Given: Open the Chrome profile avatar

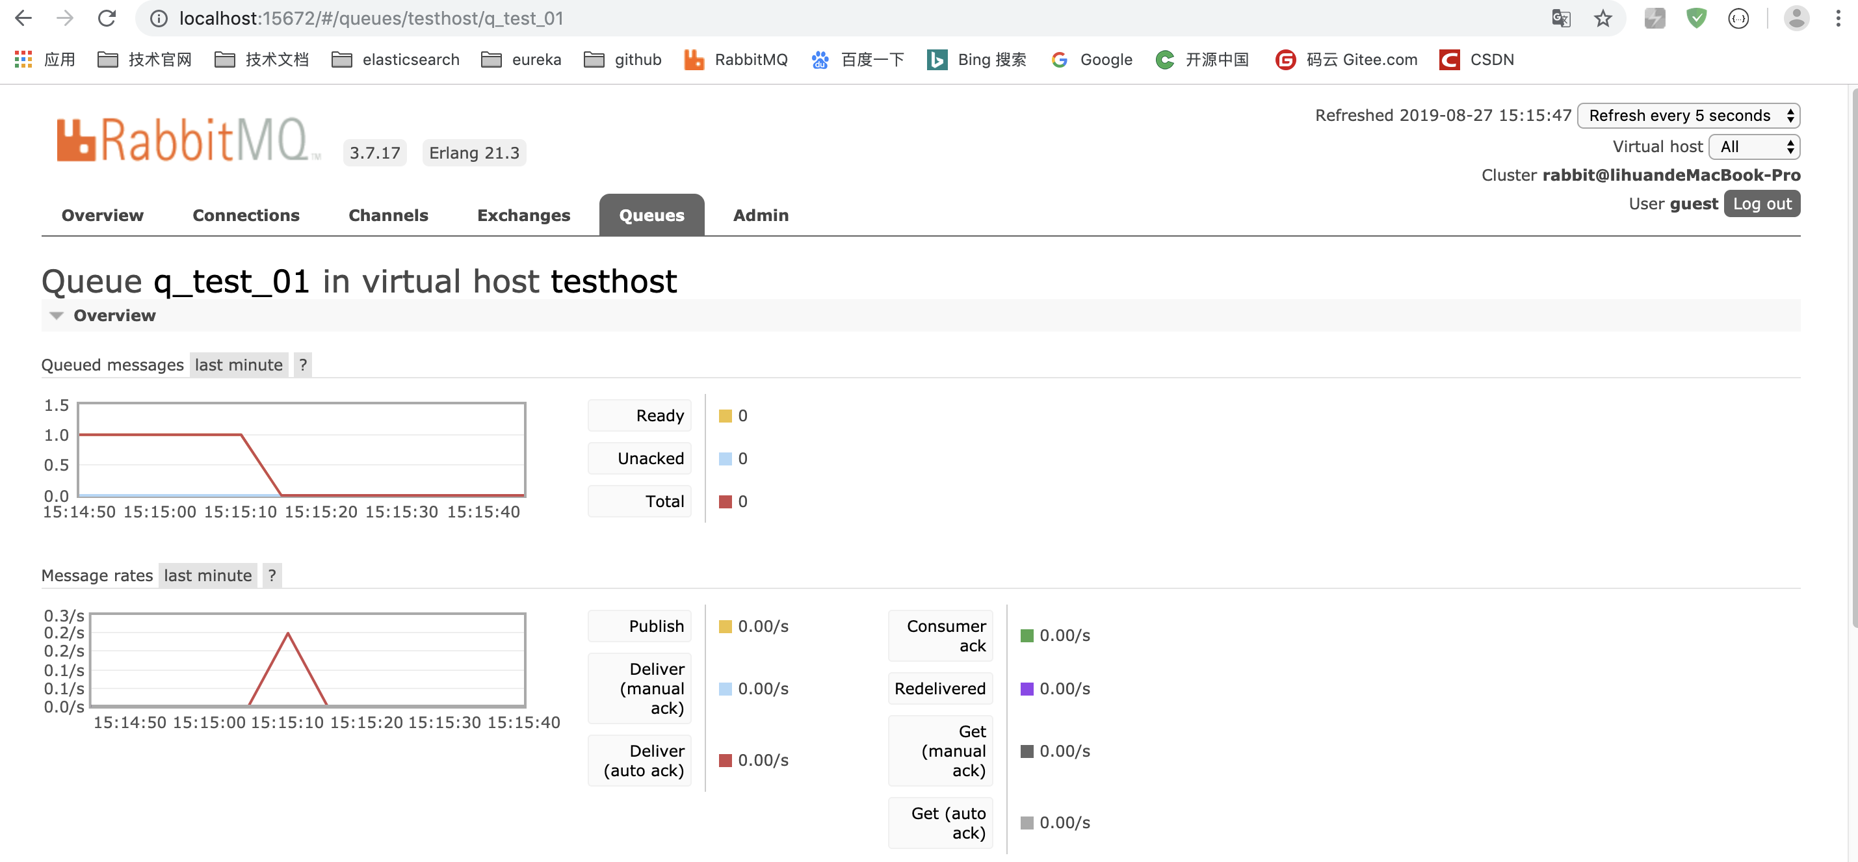Looking at the screenshot, I should 1796,18.
